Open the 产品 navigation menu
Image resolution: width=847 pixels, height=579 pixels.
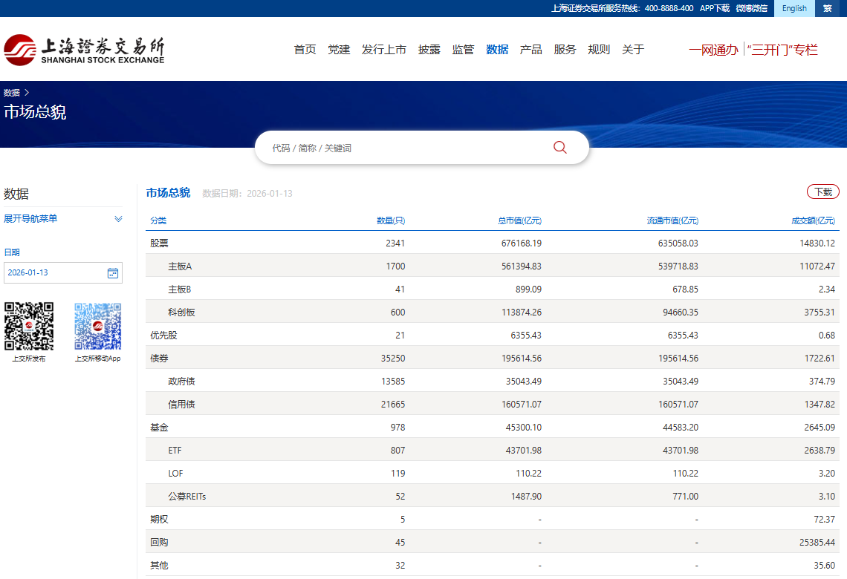pyautogui.click(x=530, y=50)
